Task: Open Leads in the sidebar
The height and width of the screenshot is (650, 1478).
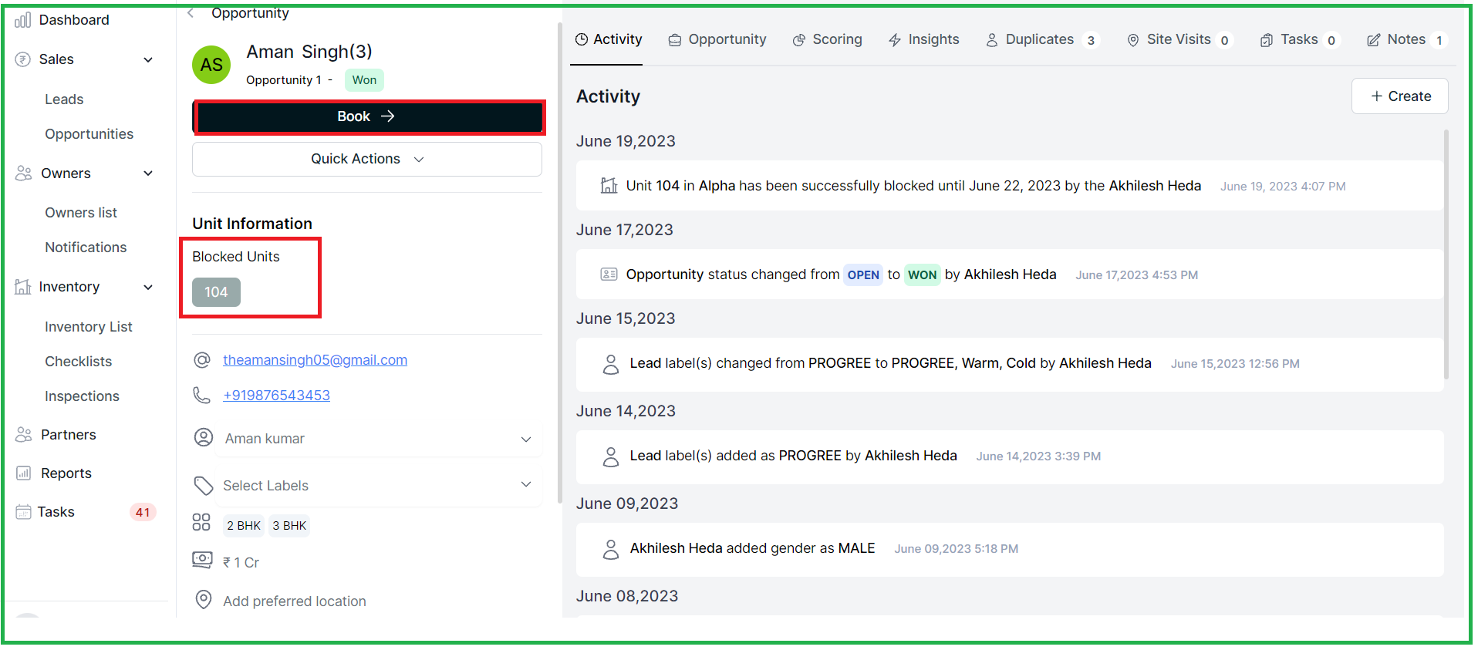Action: [64, 99]
